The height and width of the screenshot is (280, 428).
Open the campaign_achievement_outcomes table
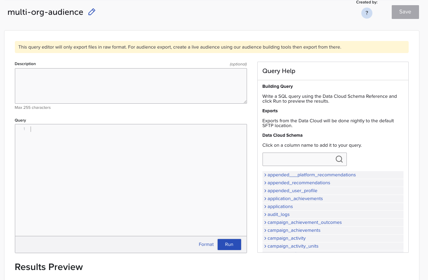pos(304,222)
